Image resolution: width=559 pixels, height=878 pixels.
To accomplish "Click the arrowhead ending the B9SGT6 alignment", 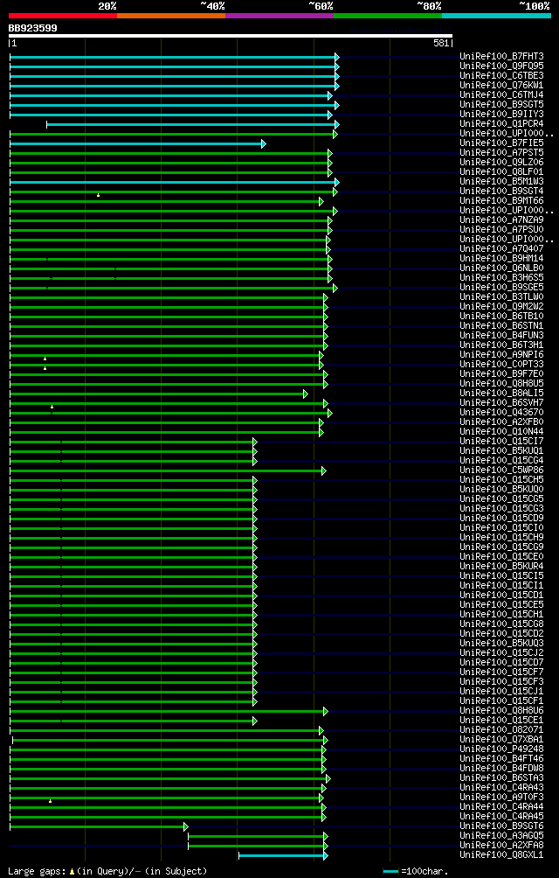I will [x=186, y=827].
